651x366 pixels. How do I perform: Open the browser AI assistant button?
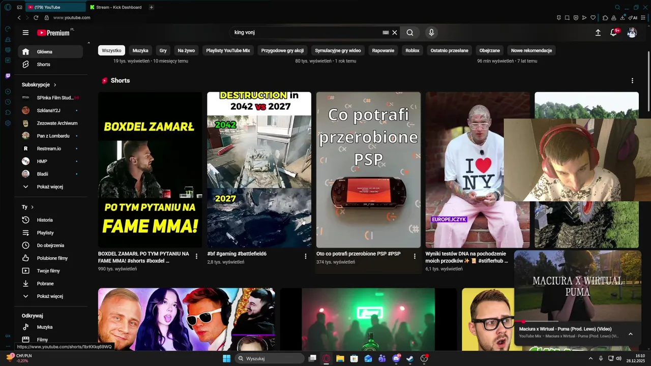(633, 18)
